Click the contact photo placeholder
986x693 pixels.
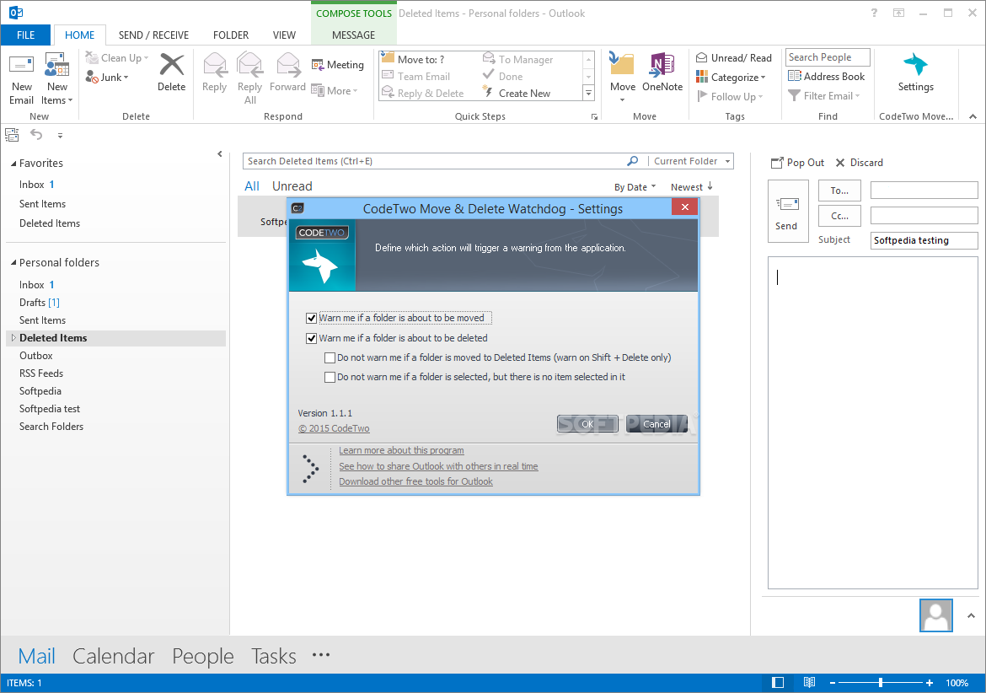point(936,615)
